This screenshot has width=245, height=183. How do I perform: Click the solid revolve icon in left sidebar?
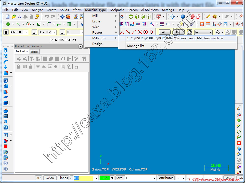click(x=5, y=56)
